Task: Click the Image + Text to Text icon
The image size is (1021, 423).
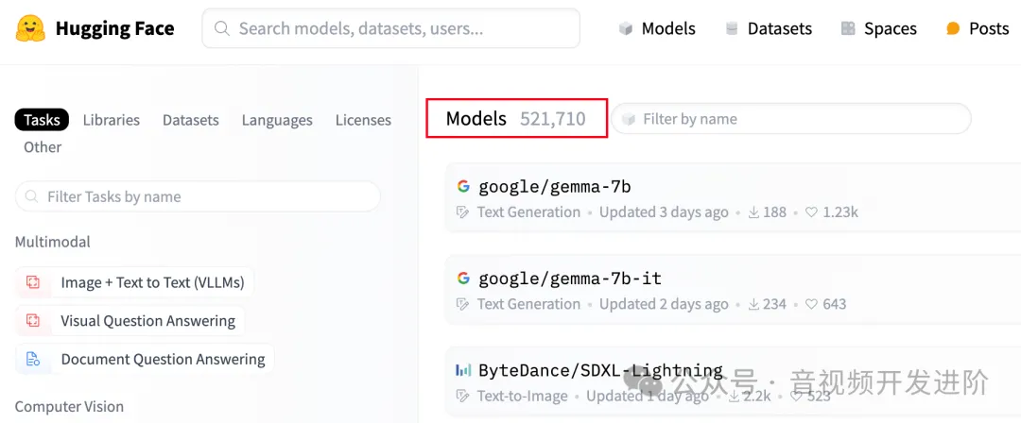Action: tap(33, 282)
